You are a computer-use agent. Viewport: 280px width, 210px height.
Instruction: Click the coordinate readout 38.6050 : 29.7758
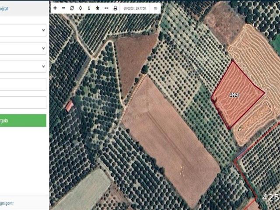(135, 8)
